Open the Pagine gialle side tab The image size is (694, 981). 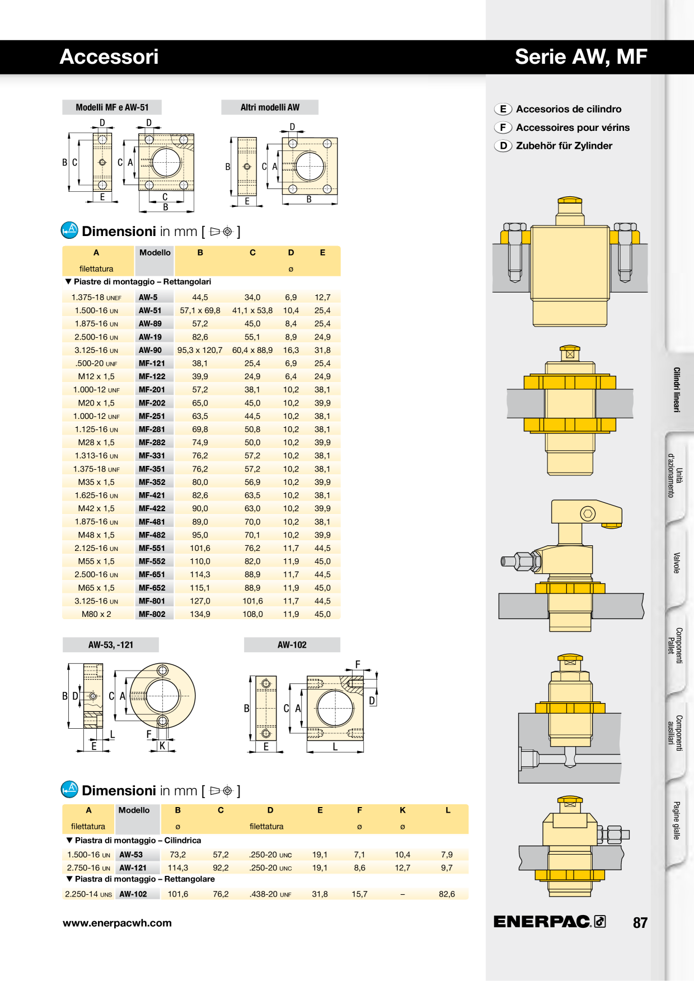[676, 820]
